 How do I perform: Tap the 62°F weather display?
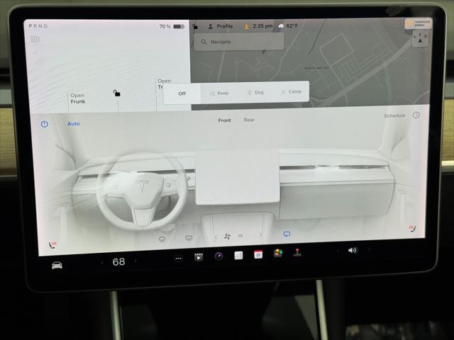point(288,25)
